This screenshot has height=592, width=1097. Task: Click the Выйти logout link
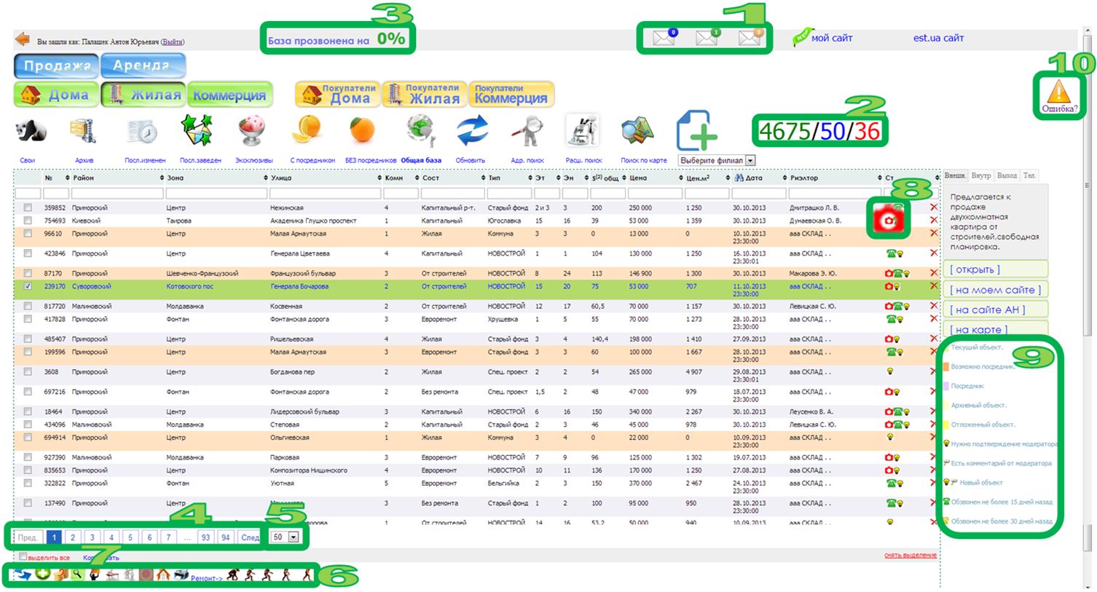pyautogui.click(x=173, y=42)
